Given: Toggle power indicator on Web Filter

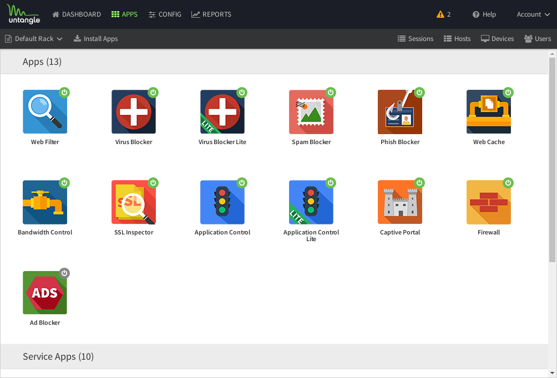Looking at the screenshot, I should [64, 92].
